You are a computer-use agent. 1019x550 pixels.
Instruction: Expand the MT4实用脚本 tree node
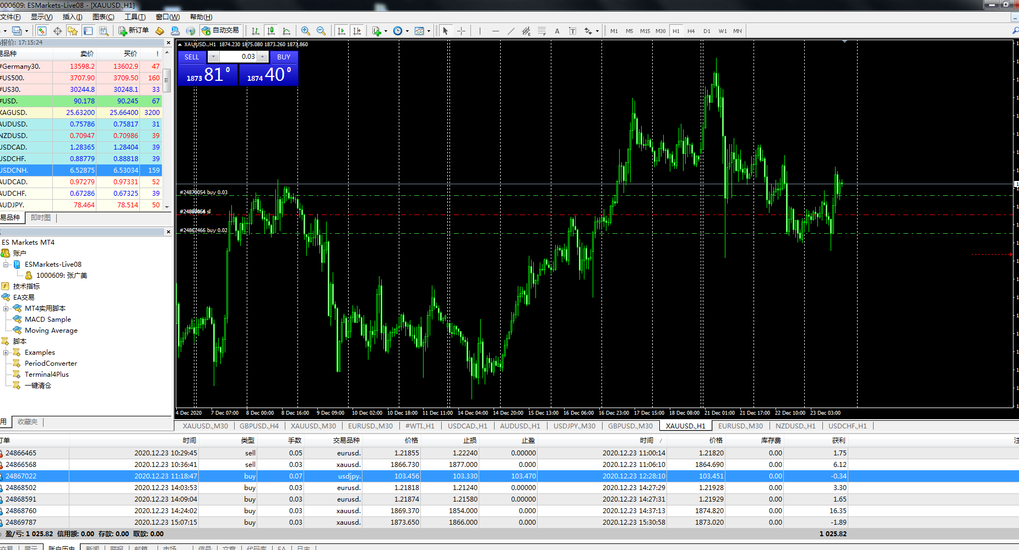point(6,309)
